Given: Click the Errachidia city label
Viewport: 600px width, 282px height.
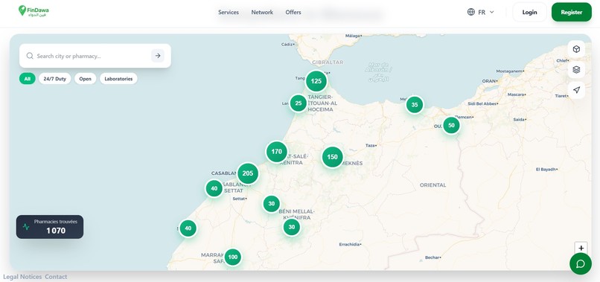Looking at the screenshot, I should (350, 244).
